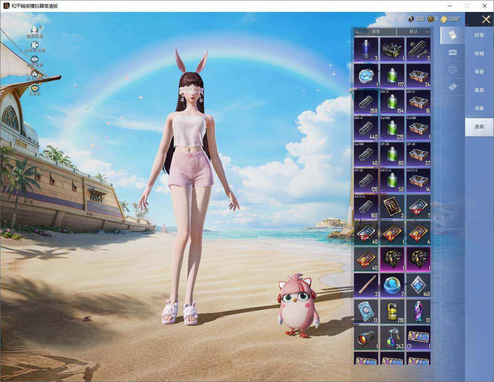Switch to the 载具 tab
The height and width of the screenshot is (382, 494).
coord(479,90)
